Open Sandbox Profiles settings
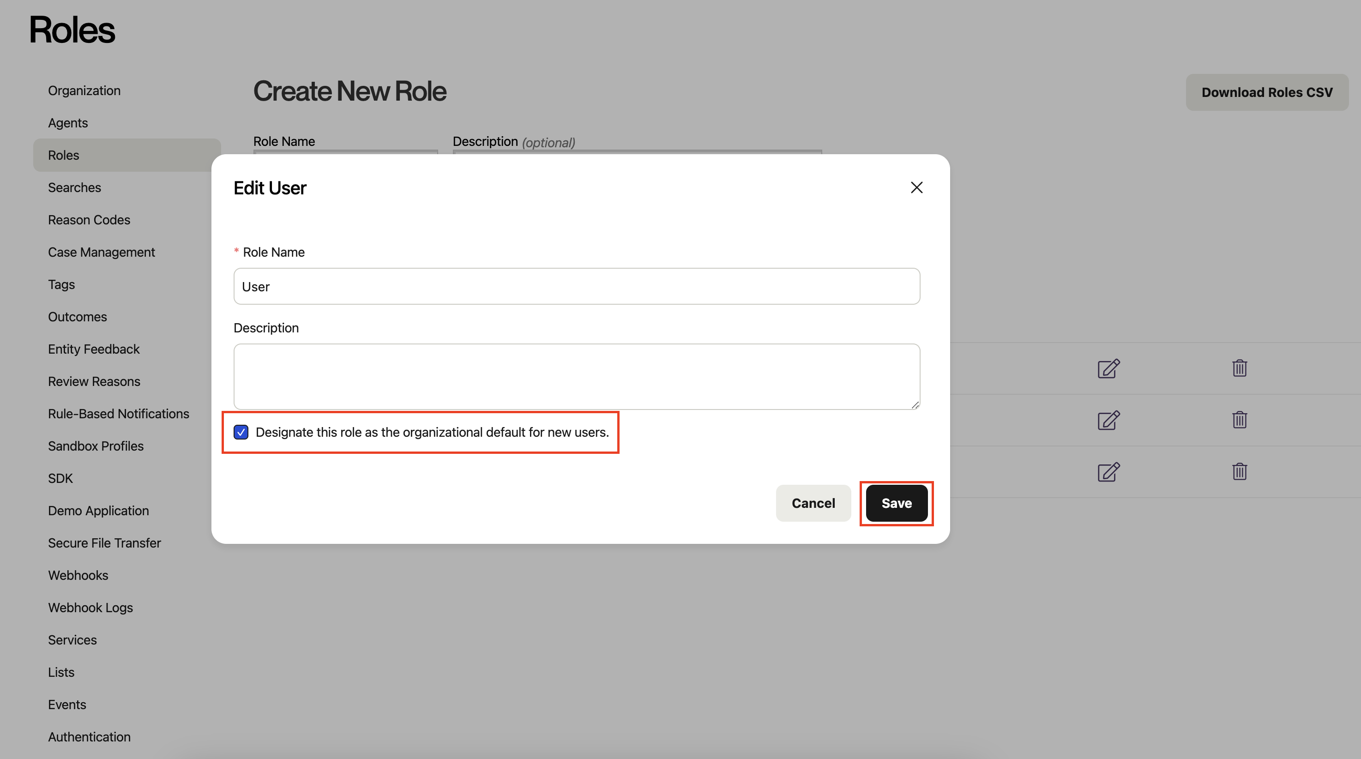1361x759 pixels. [96, 446]
